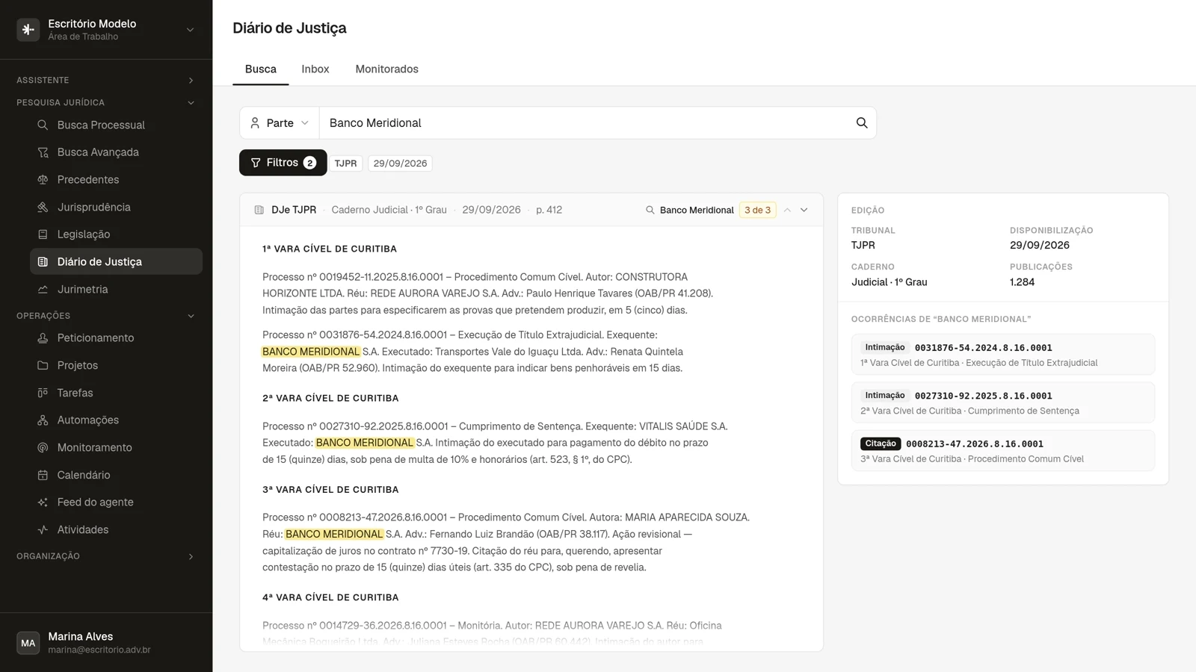Open Jurisprudência in sidebar

[116, 207]
